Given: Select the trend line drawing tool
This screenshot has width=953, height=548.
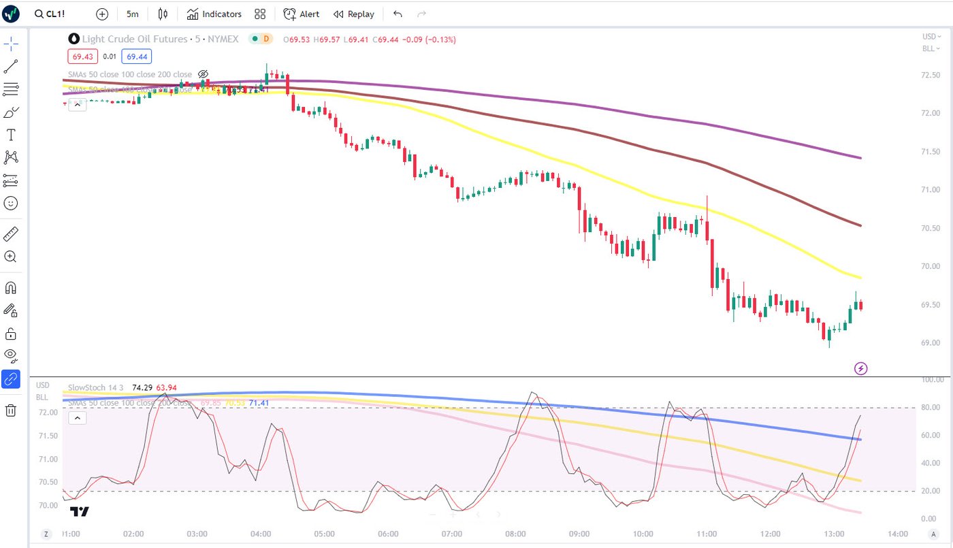Looking at the screenshot, I should click(x=11, y=67).
